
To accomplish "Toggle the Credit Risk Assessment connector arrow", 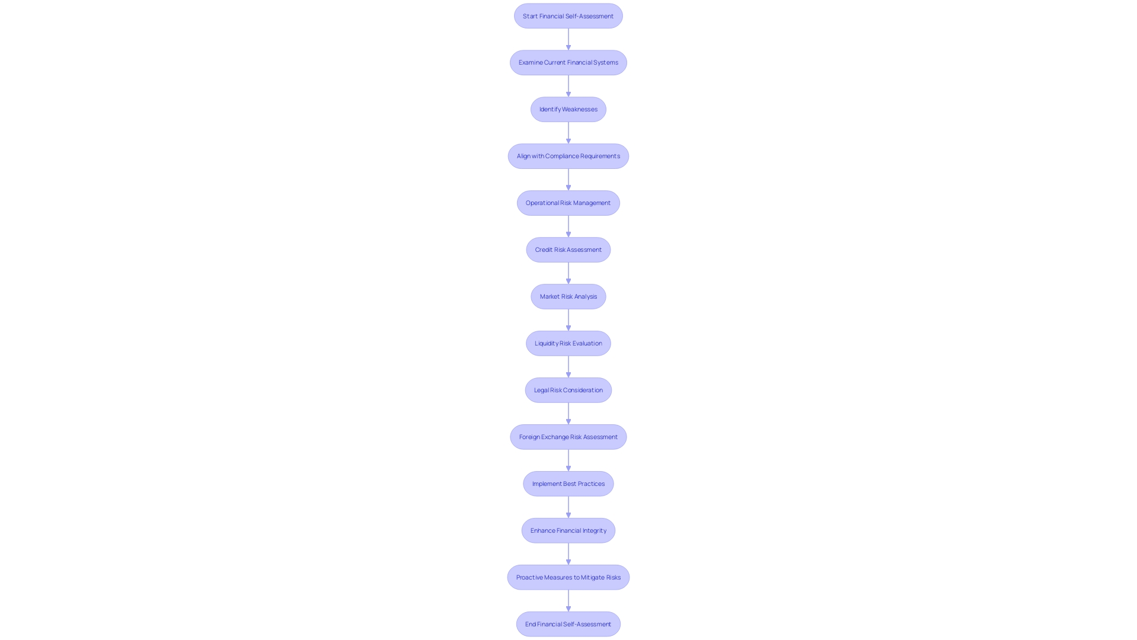I will [x=568, y=273].
